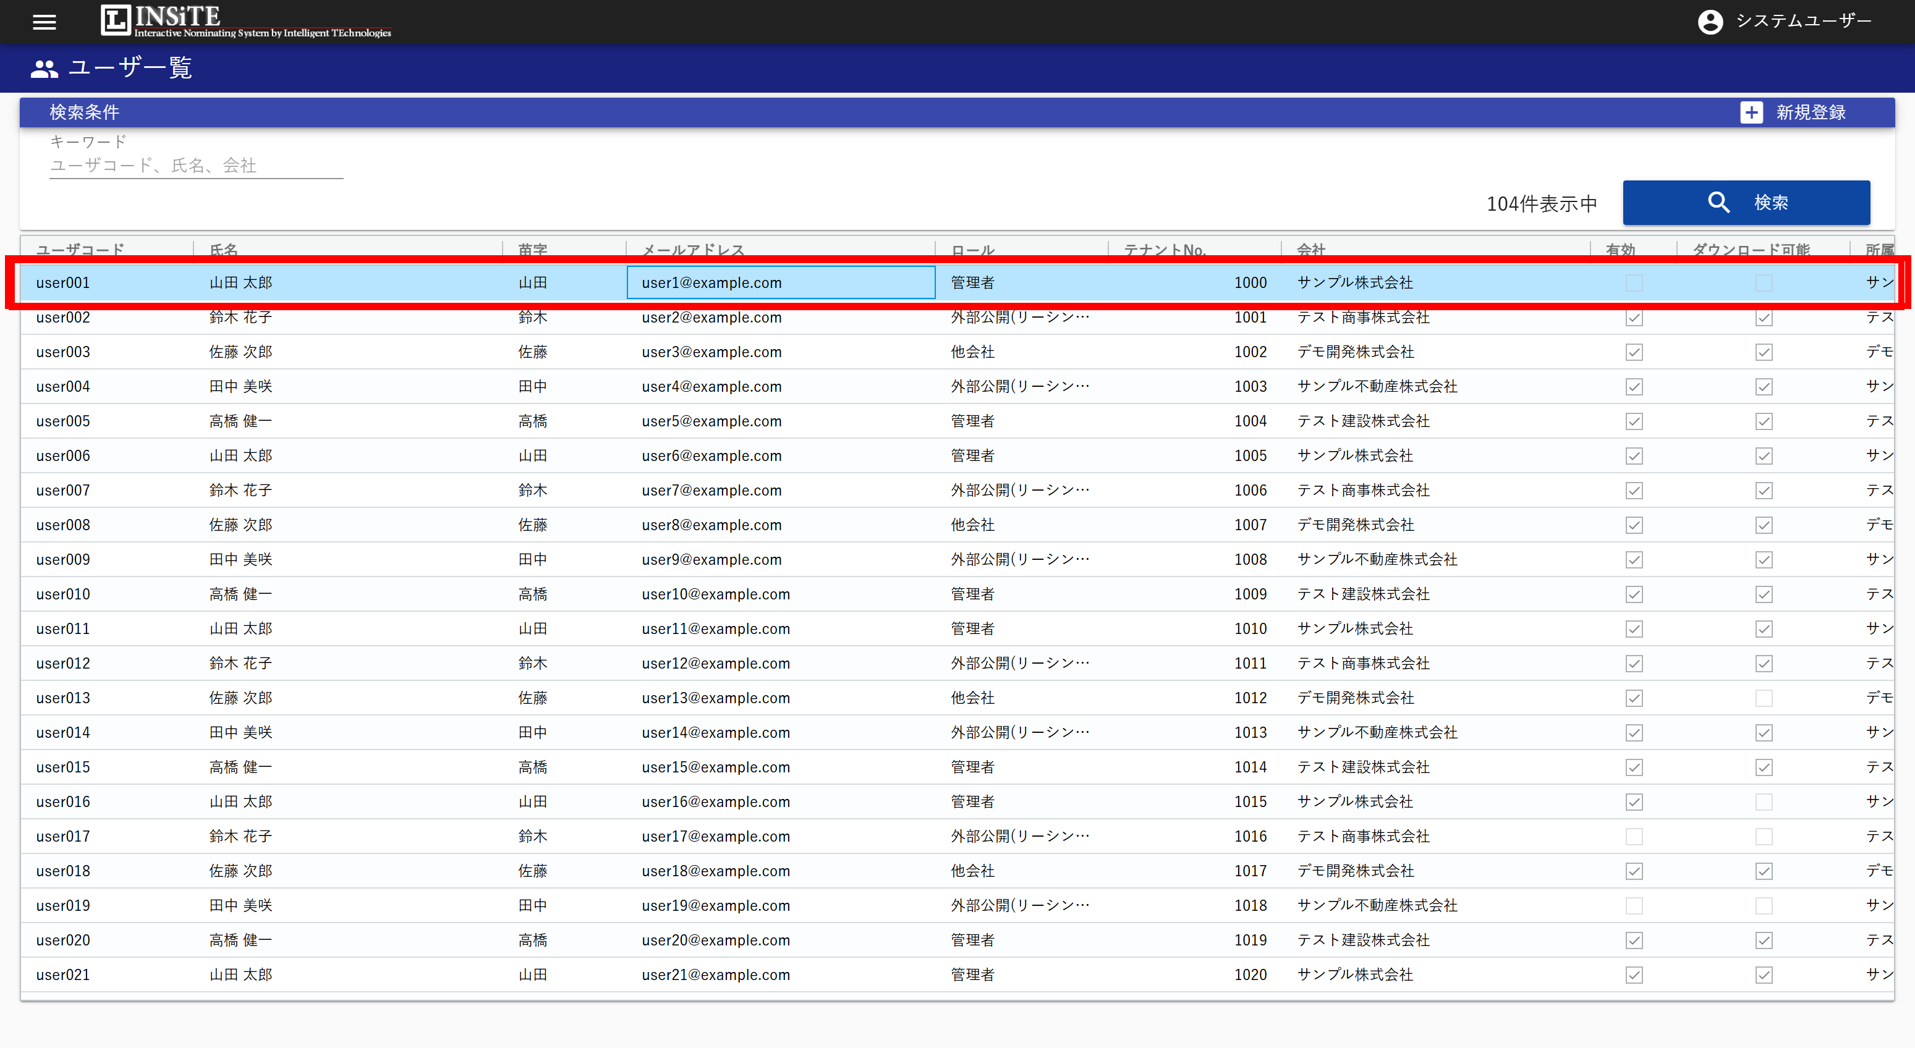The image size is (1915, 1048).
Task: Toggle 有効 checkbox for user002
Action: pos(1633,318)
